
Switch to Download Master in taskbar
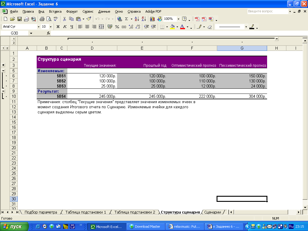tap(146, 227)
